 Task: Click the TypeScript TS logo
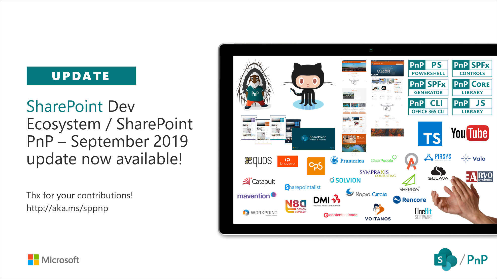(430, 134)
